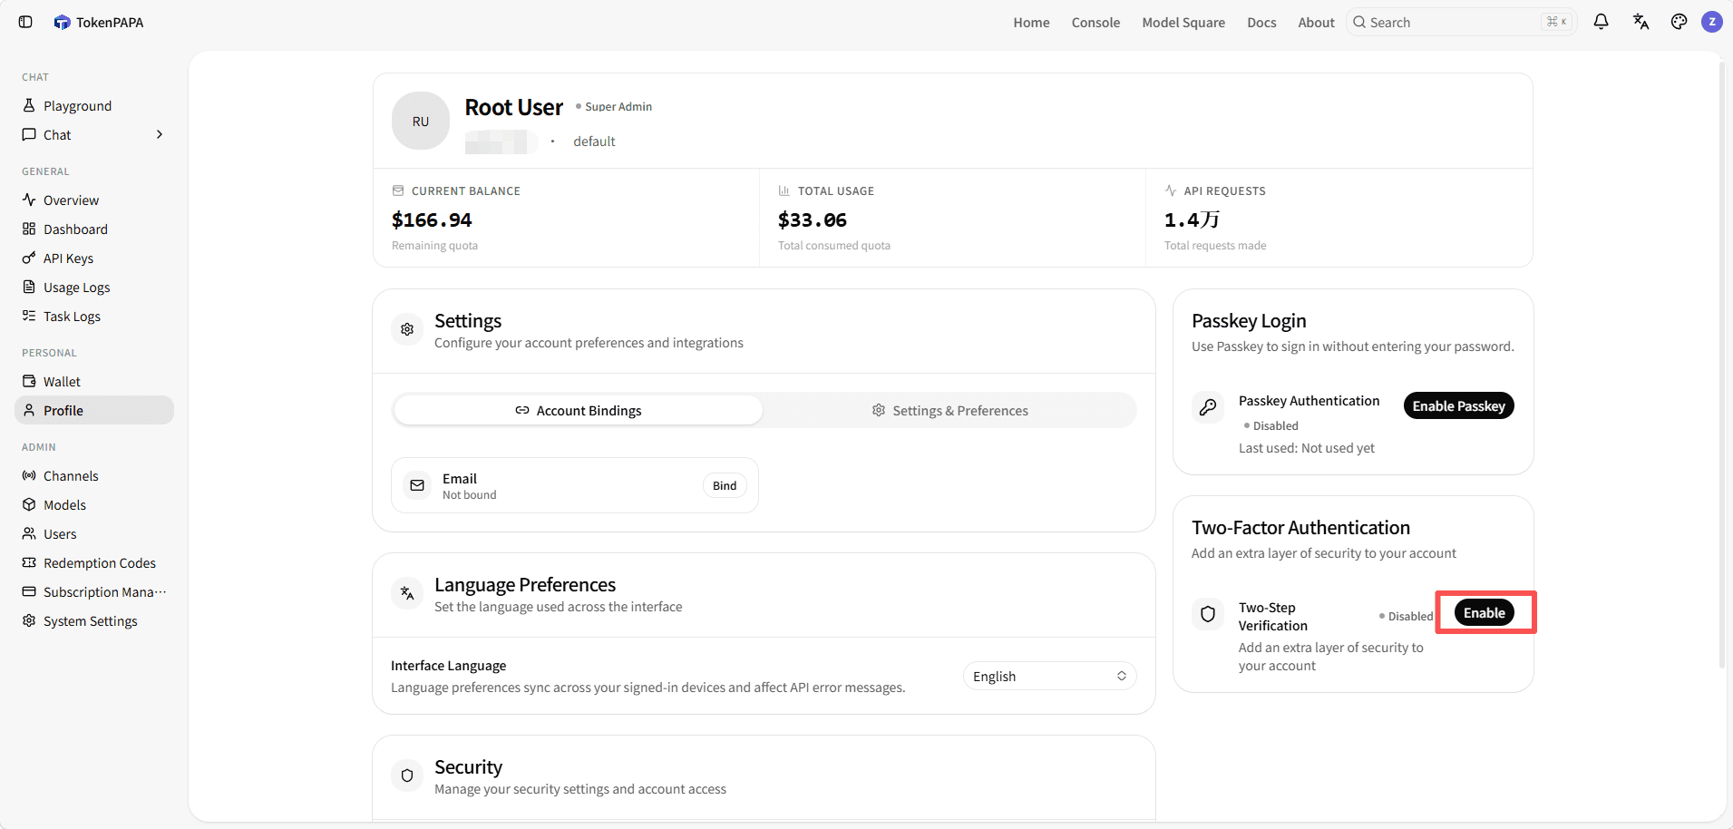Click the total usage $33.06 value
1733x829 pixels.
coord(813,219)
